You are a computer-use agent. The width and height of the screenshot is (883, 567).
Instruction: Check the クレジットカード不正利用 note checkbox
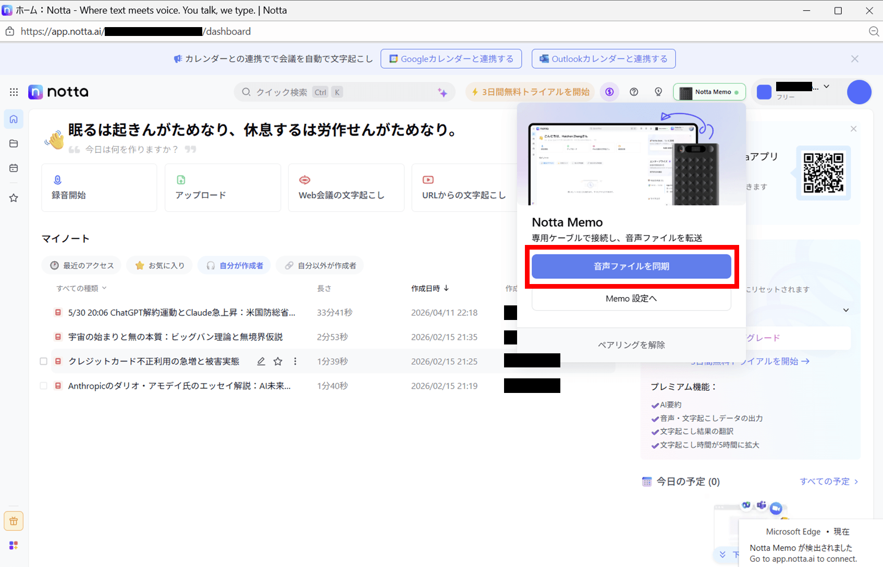tap(44, 362)
